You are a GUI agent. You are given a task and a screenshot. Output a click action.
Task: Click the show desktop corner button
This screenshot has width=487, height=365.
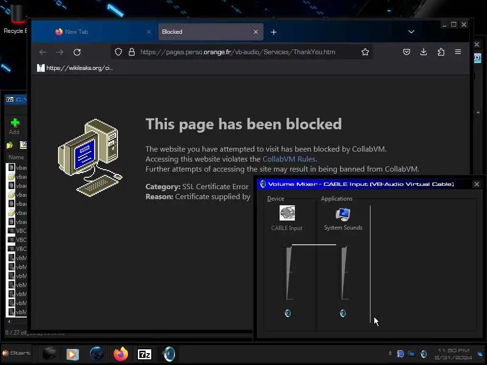(x=480, y=354)
